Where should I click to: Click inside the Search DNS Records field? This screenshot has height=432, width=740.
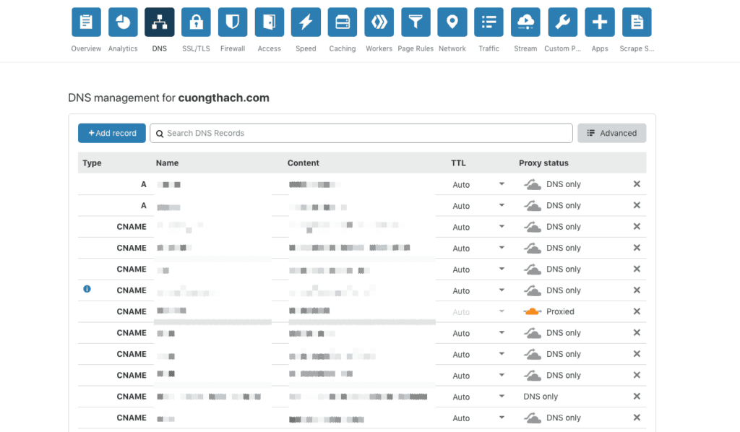coord(361,133)
